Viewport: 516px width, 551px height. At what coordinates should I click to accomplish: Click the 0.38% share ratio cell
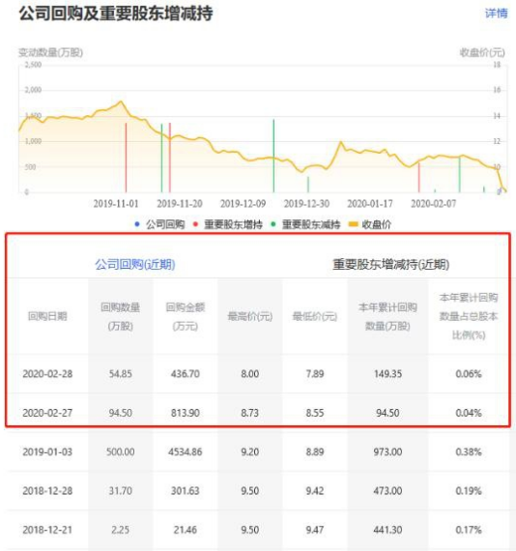(x=469, y=451)
